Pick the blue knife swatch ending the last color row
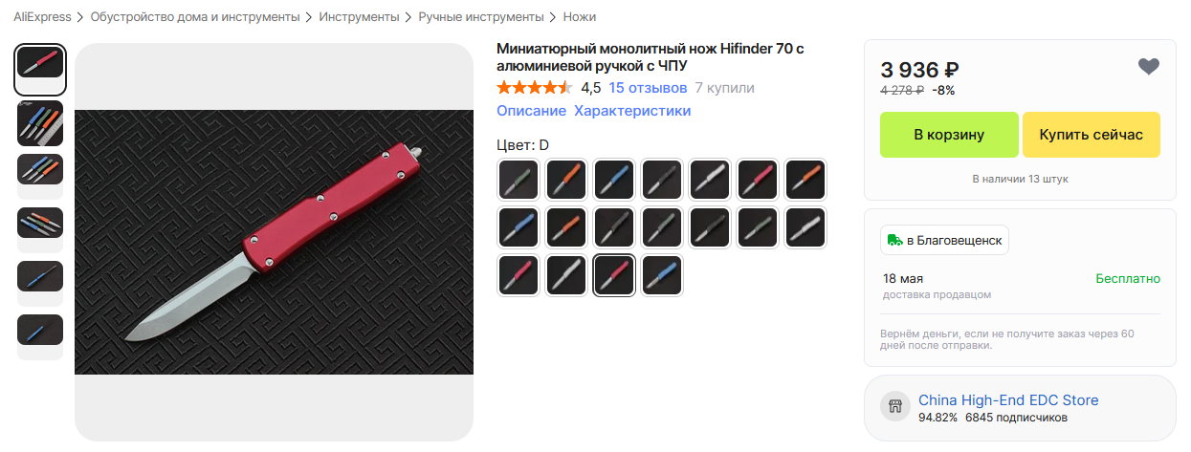Viewport: 1191px width, 452px height. click(662, 275)
